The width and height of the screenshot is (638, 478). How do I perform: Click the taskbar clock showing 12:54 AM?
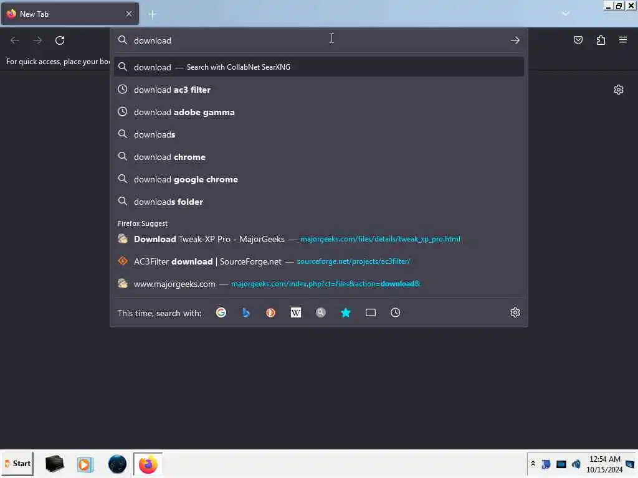click(x=604, y=464)
